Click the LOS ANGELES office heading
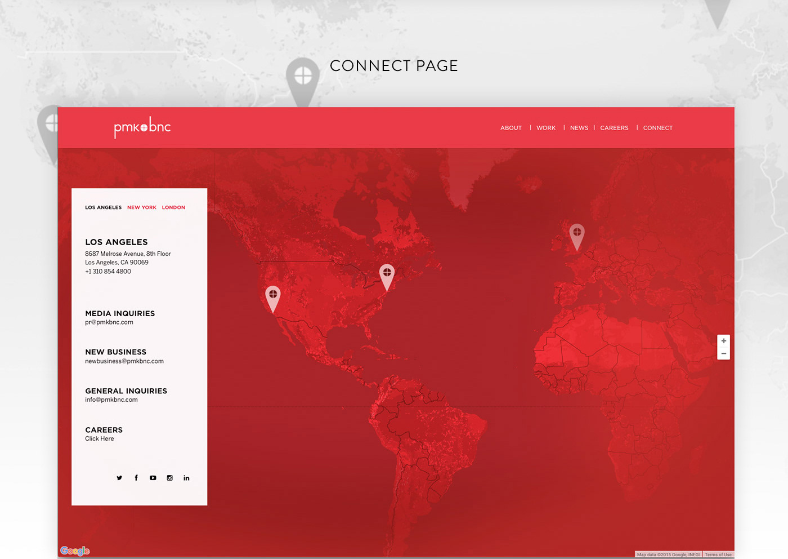 (117, 242)
